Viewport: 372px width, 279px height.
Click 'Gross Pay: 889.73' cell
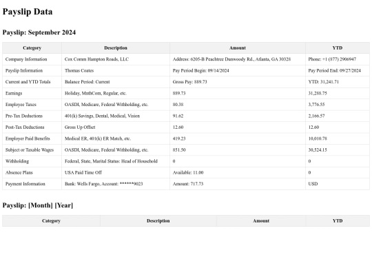click(238, 82)
